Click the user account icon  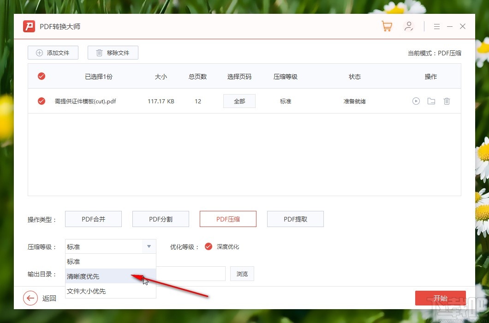pyautogui.click(x=409, y=26)
